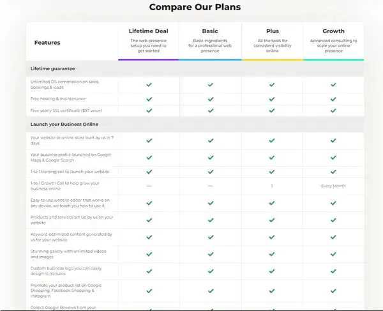Image resolution: width=383 pixels, height=311 pixels.
Task: Collapse the Launch your Business Online section
Action: [195, 124]
